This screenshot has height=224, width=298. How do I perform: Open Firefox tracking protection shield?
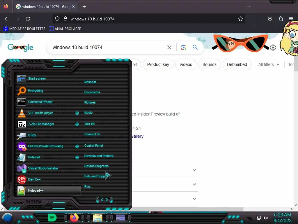pyautogui.click(x=57, y=19)
